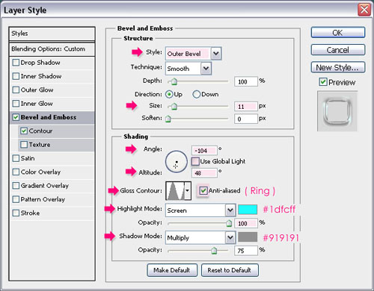Open the Satin settings row

(52, 158)
